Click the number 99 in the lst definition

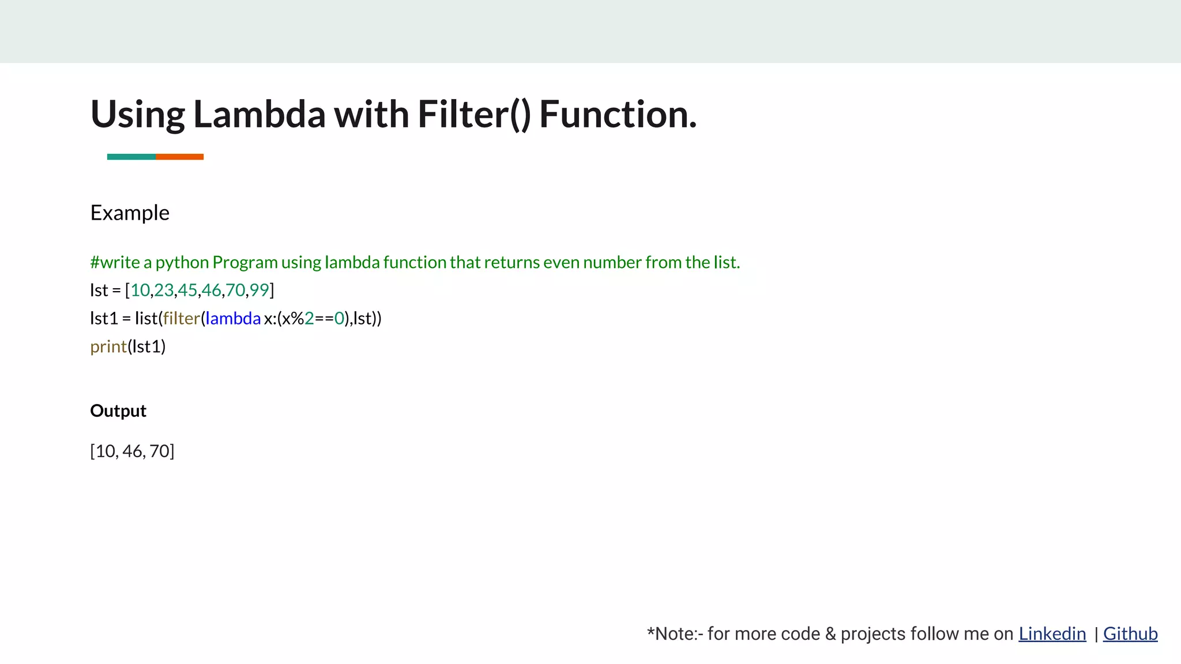point(259,290)
